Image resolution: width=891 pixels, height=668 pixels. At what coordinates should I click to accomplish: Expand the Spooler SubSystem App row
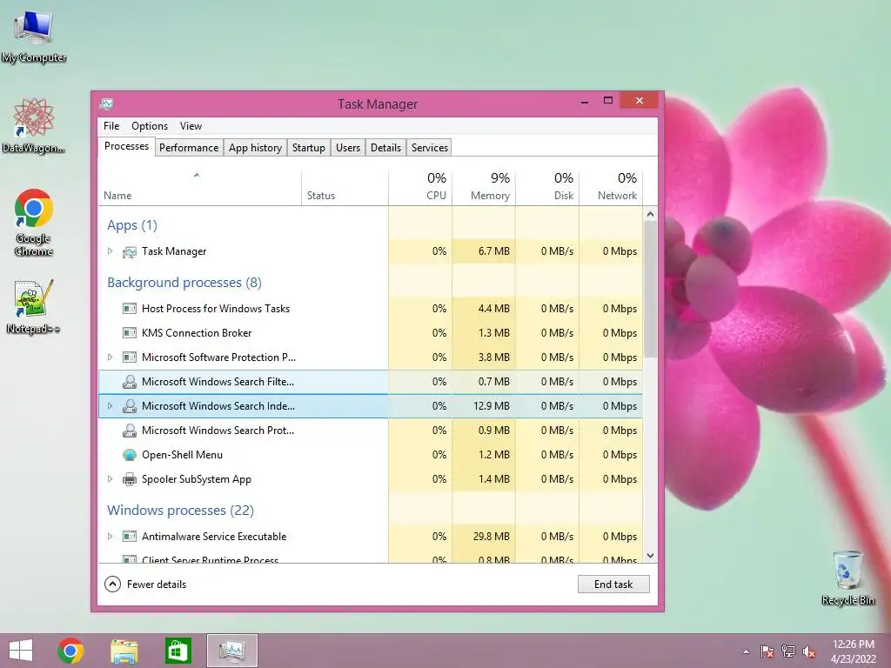tap(111, 479)
